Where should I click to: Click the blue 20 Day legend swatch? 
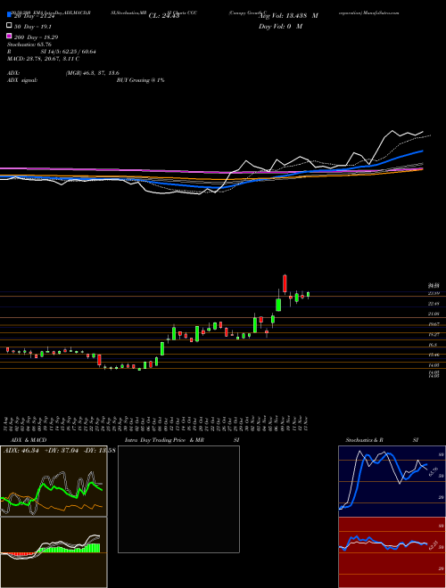[10, 15]
